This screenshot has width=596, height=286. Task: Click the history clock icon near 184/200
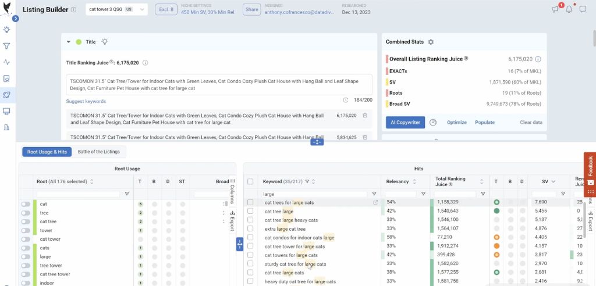coord(346,100)
